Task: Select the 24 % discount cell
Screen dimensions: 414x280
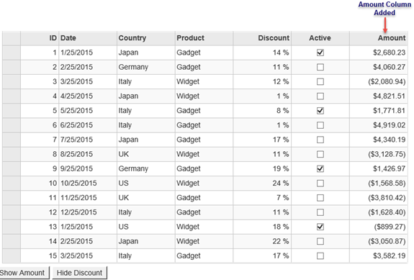Action: pos(262,183)
